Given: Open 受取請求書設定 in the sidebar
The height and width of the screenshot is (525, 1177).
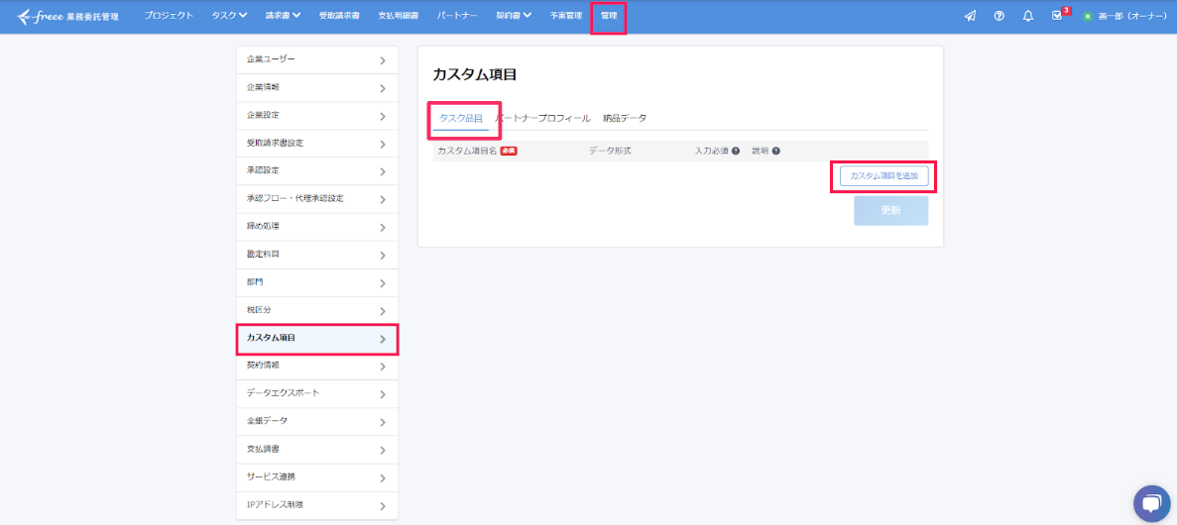Looking at the screenshot, I should point(316,144).
